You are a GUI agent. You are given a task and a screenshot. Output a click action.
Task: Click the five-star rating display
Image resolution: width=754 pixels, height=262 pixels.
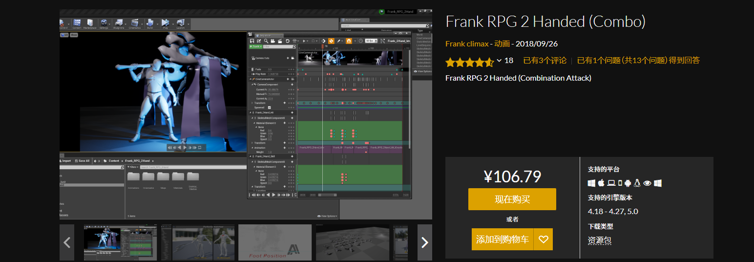click(x=469, y=62)
